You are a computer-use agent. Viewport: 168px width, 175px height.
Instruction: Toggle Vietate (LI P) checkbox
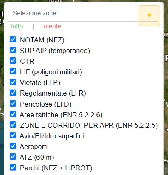click(x=13, y=82)
